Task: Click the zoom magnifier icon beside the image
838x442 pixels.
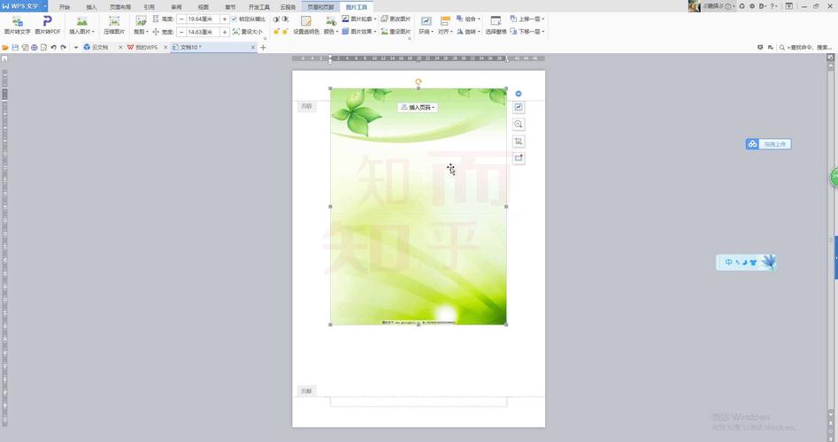Action: point(519,125)
